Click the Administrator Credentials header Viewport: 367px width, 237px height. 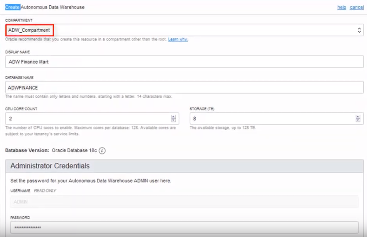coord(184,166)
